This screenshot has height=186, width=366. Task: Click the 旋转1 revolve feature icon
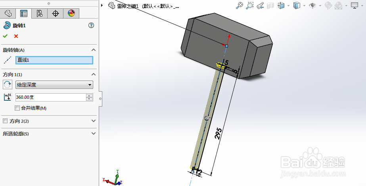(7, 25)
